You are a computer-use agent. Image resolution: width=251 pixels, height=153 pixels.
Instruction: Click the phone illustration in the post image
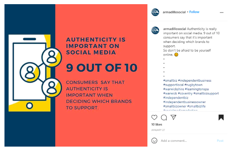[30, 73]
